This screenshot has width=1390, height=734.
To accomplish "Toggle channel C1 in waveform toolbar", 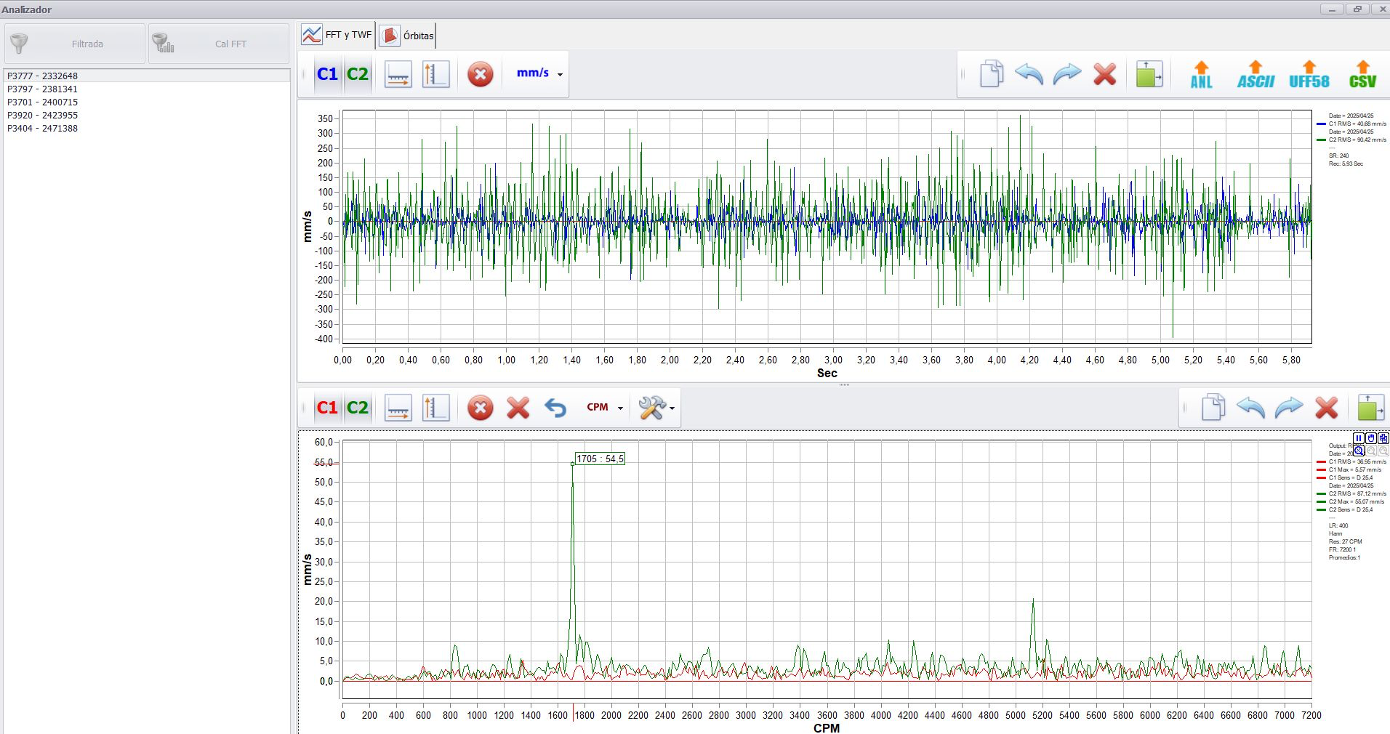I will pyautogui.click(x=327, y=74).
